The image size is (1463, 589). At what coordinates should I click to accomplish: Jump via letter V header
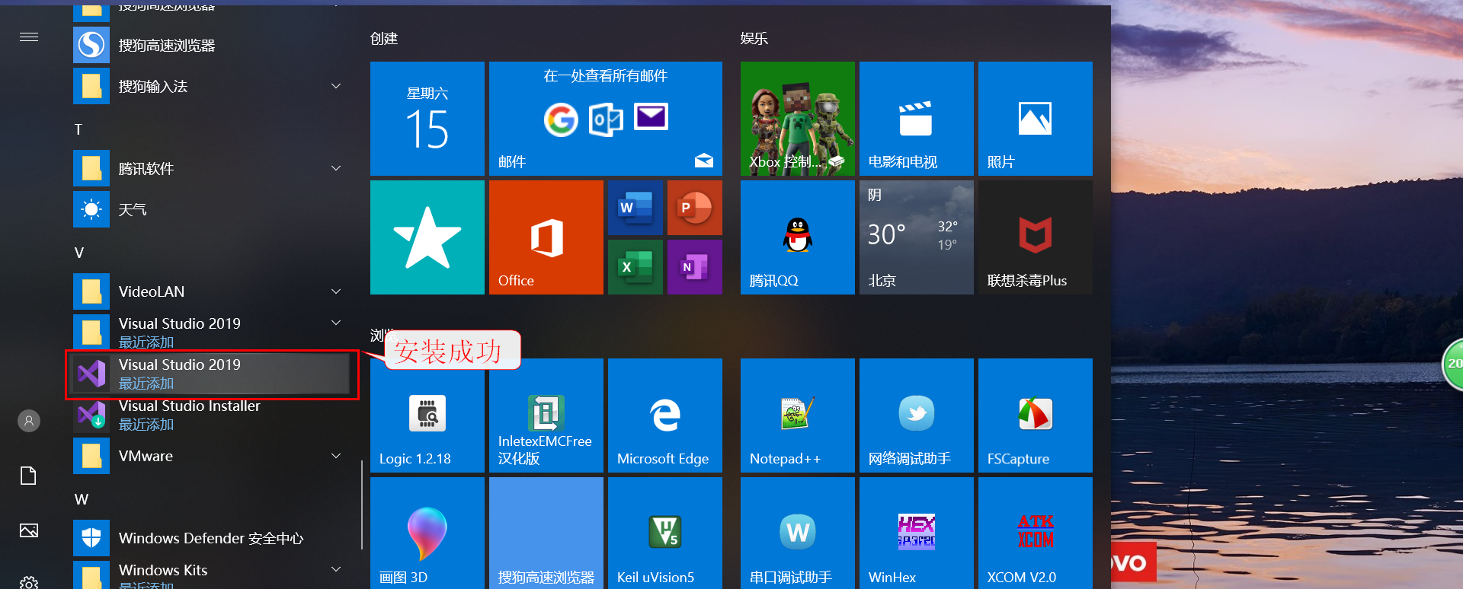(x=79, y=253)
